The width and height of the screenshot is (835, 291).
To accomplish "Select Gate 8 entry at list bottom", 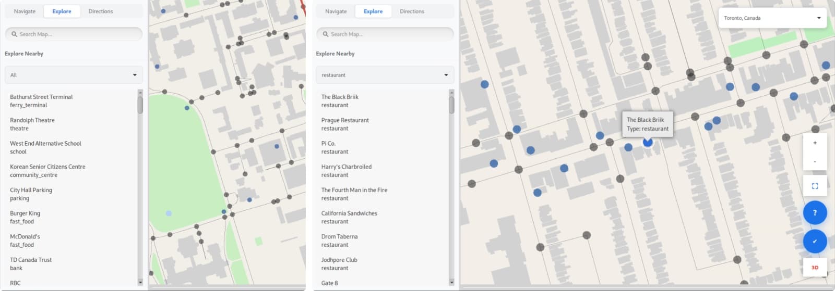I will pos(382,283).
